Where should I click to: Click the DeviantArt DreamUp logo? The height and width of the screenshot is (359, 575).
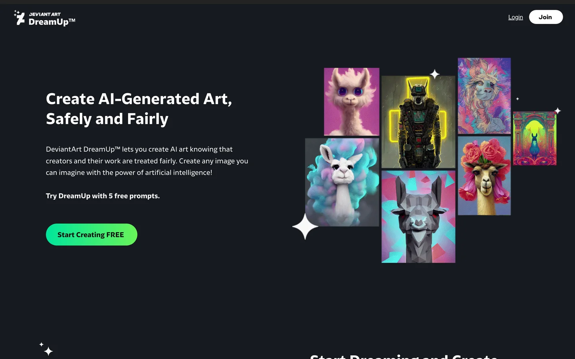(44, 18)
